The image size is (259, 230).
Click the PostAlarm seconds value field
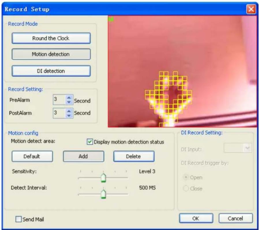point(59,113)
